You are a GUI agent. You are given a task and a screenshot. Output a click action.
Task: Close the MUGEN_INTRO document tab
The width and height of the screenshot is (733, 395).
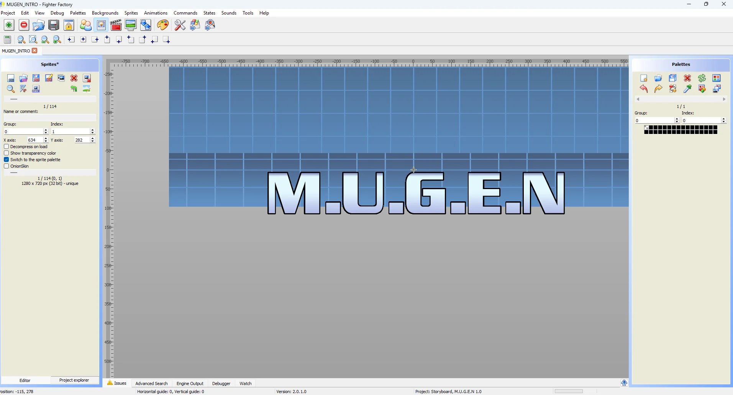point(35,51)
